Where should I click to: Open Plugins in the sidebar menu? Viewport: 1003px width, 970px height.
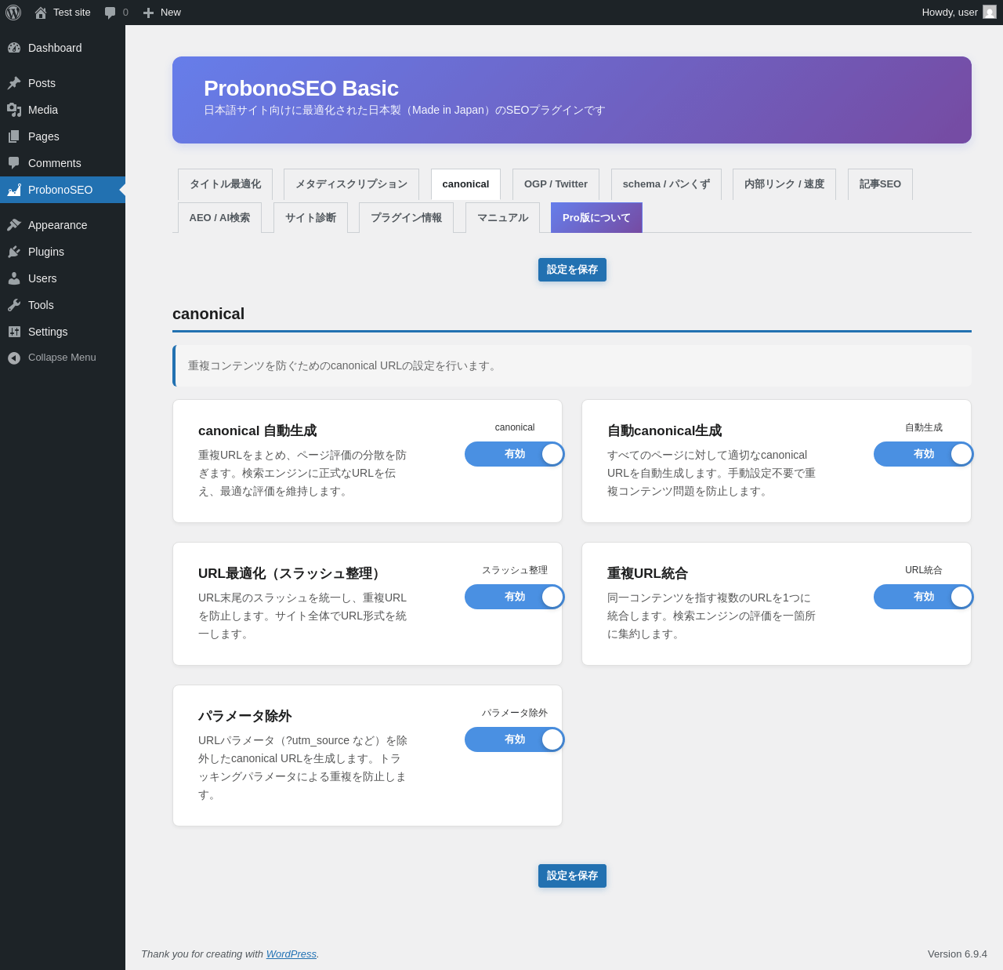pyautogui.click(x=63, y=252)
